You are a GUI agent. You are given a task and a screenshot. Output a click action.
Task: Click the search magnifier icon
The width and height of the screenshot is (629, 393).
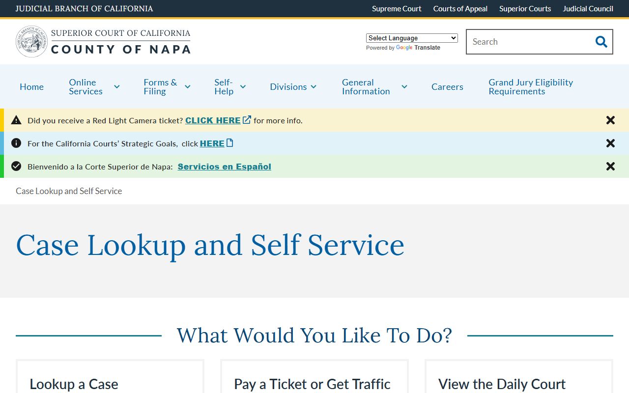coord(601,42)
